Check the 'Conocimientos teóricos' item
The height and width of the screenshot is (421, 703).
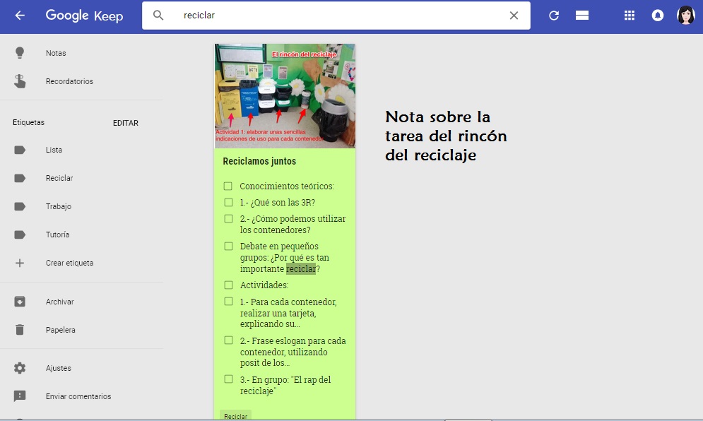(228, 186)
